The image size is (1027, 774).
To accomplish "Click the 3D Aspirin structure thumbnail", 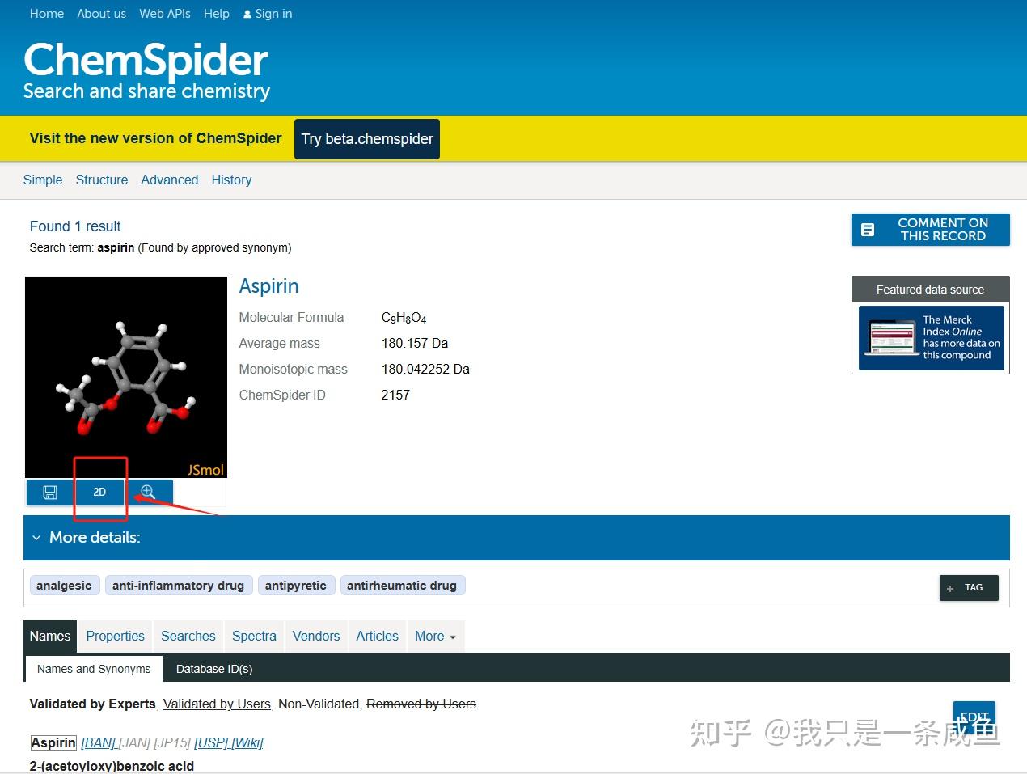I will coord(126,377).
